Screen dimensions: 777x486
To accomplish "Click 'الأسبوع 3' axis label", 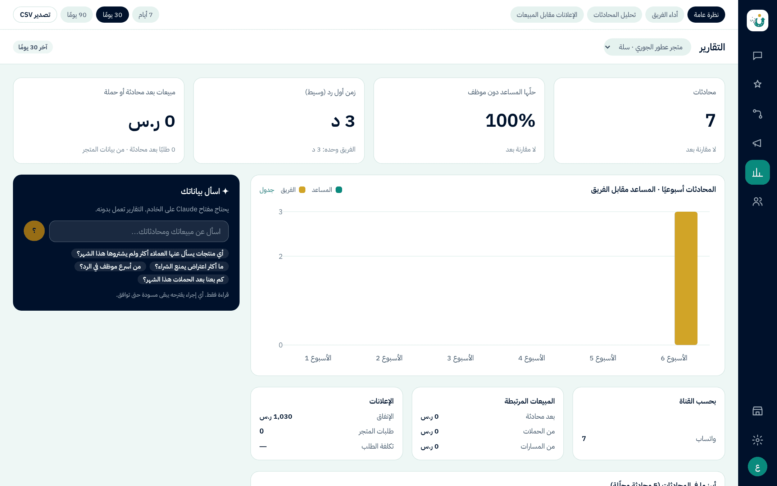I will point(460,358).
